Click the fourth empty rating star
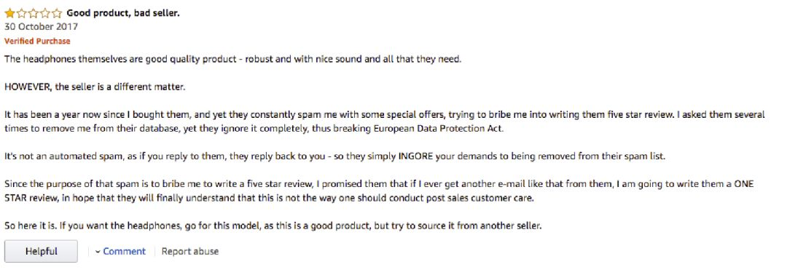 point(44,14)
